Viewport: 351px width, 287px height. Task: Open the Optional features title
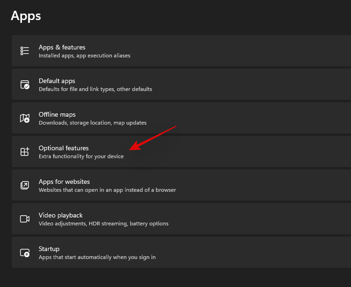pos(63,148)
